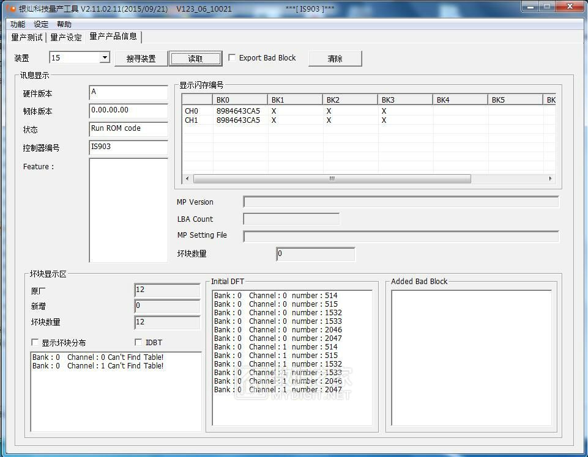
Task: Click the 清除 button
Action: (335, 59)
